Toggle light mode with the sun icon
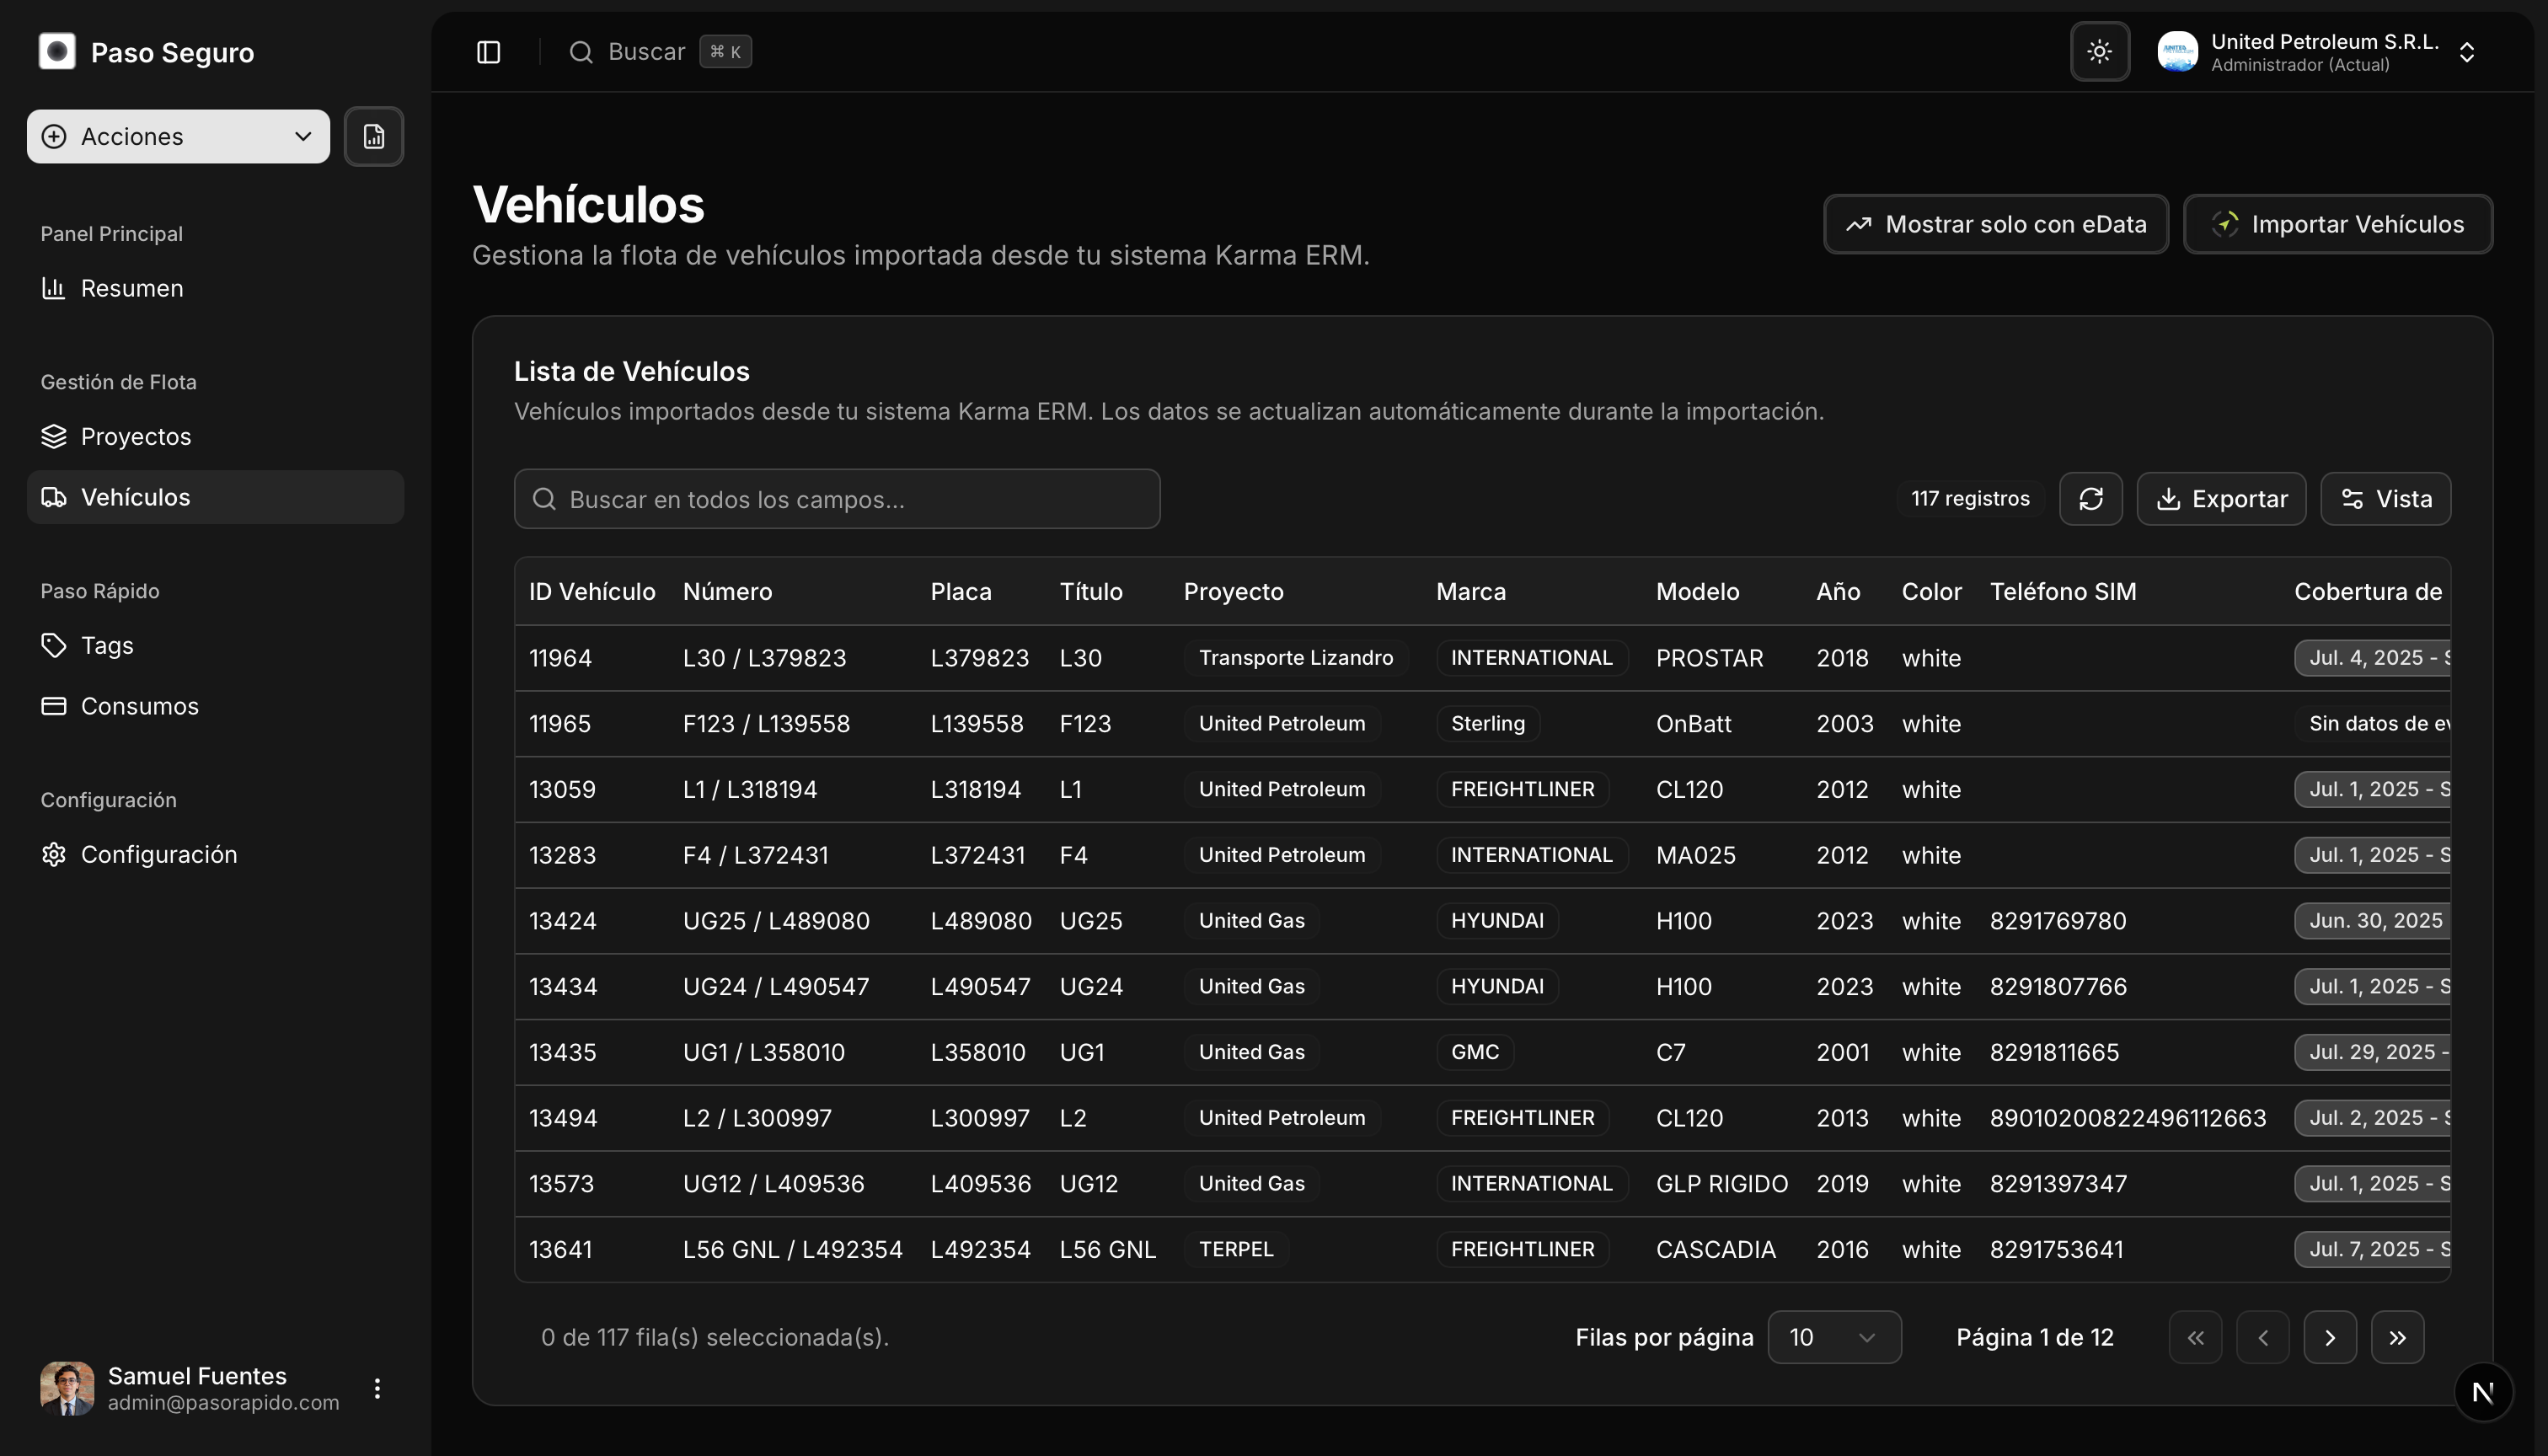 pyautogui.click(x=2099, y=51)
